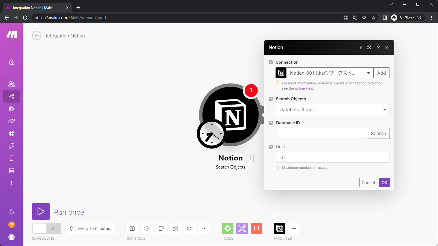Toggle the scheduling OFF switch
Image resolution: width=438 pixels, height=246 pixels.
47,228
